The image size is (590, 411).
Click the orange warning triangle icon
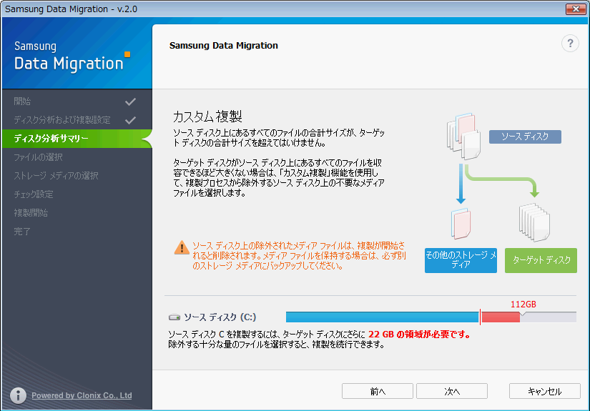182,248
